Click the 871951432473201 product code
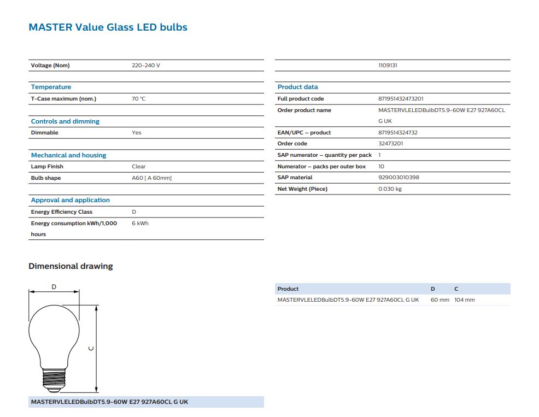Image resolution: width=539 pixels, height=417 pixels. coord(401,99)
